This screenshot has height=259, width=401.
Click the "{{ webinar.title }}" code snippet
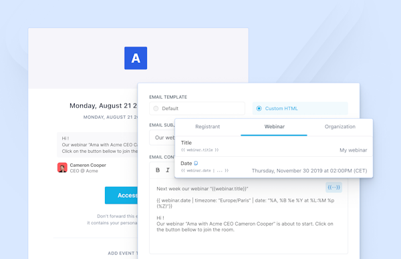(x=200, y=150)
